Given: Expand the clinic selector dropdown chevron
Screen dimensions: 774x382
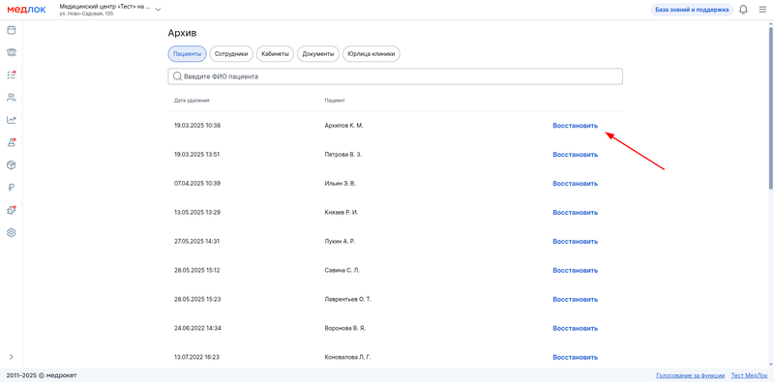Looking at the screenshot, I should point(158,10).
